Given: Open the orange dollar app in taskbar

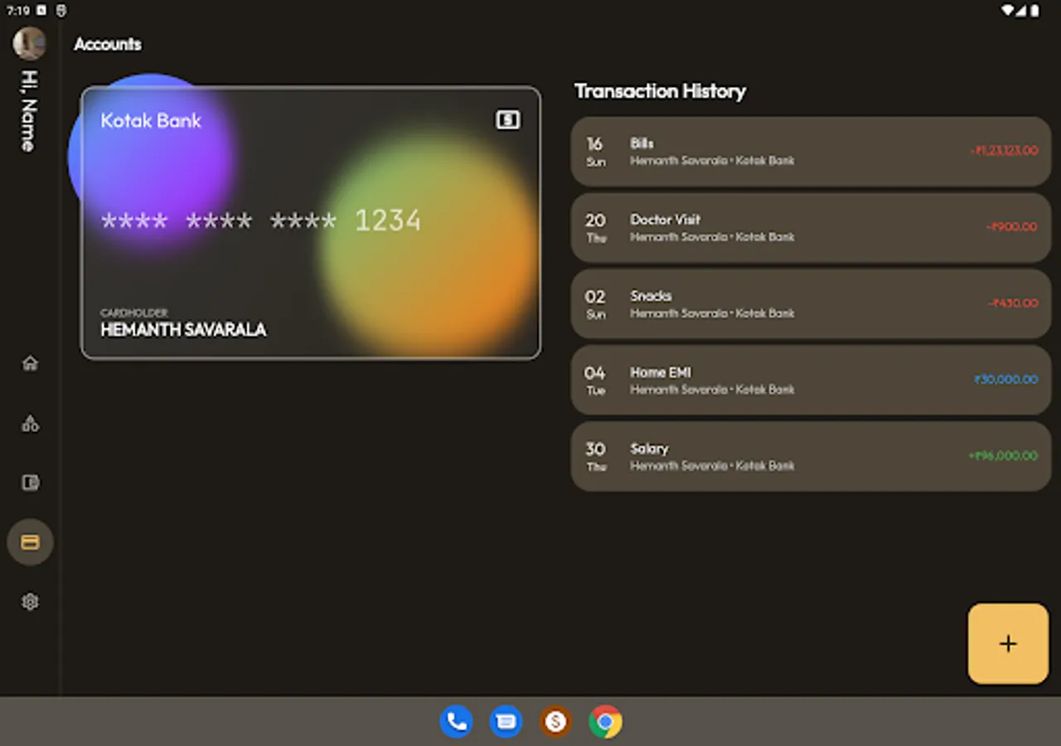Looking at the screenshot, I should click(555, 721).
